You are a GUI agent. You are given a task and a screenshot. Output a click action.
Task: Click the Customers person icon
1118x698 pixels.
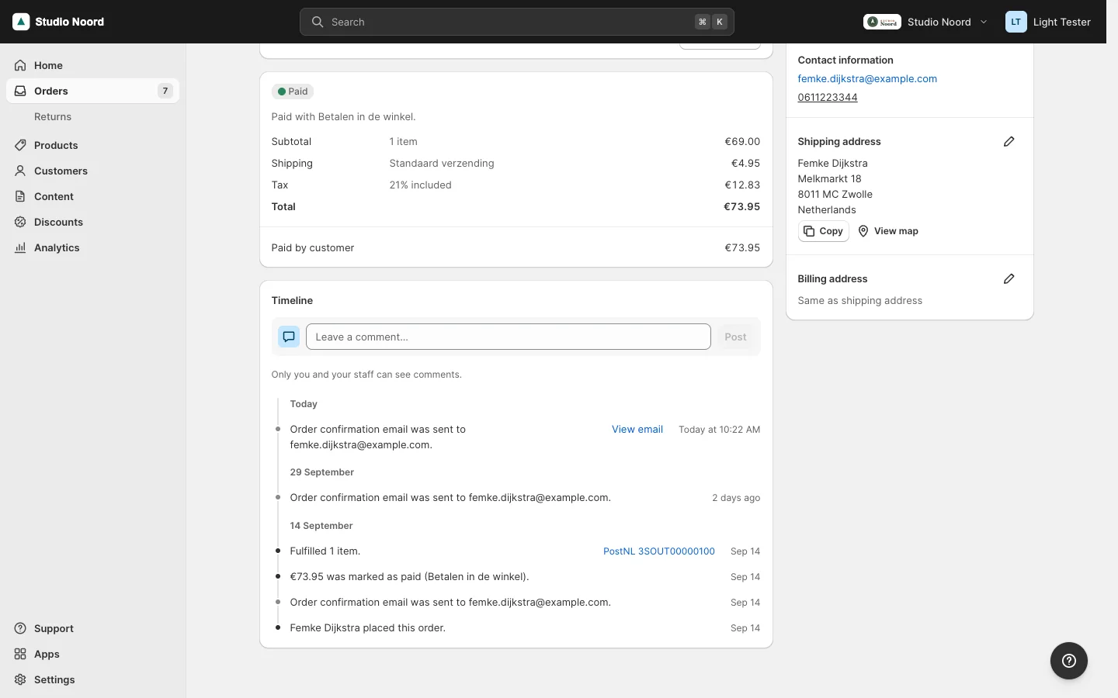20,171
